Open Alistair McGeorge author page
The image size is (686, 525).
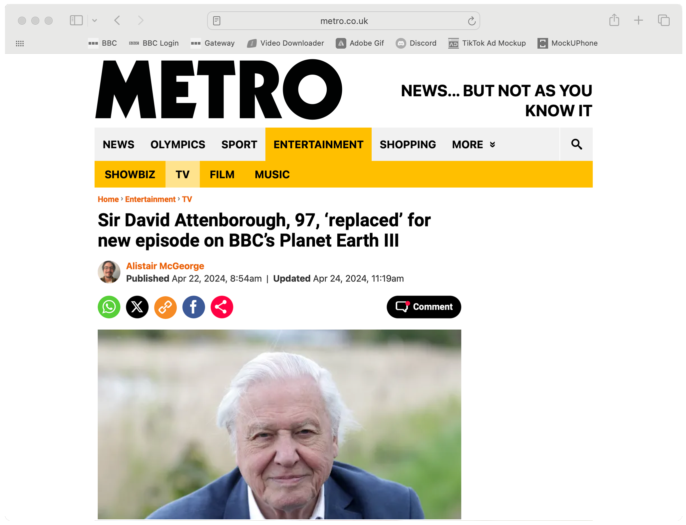165,266
